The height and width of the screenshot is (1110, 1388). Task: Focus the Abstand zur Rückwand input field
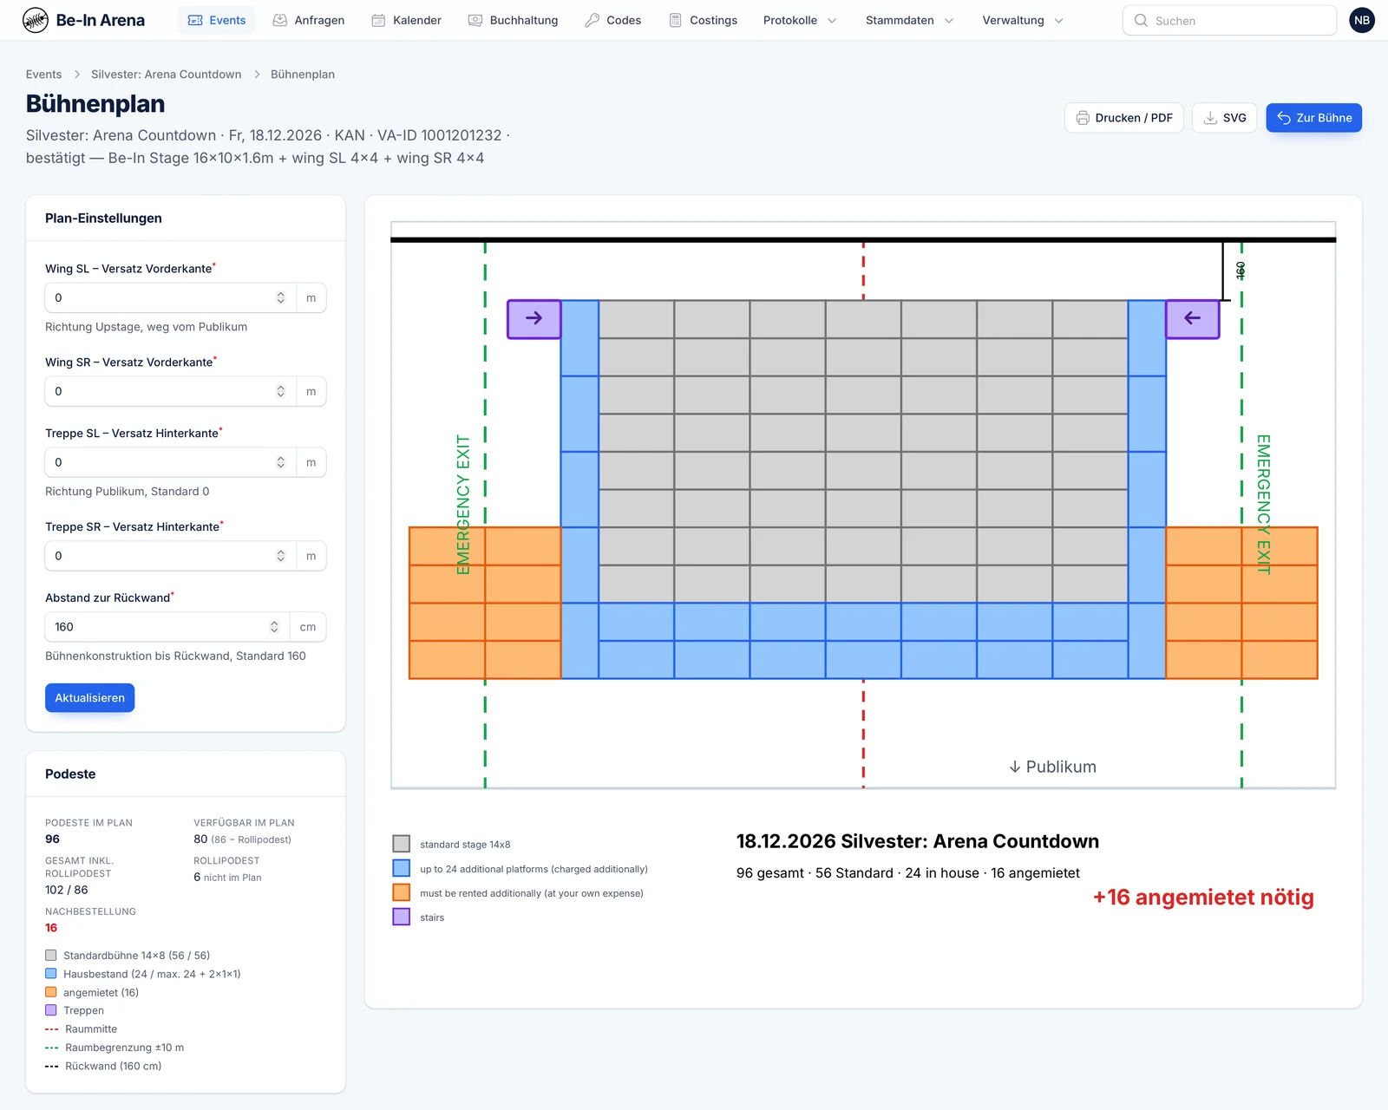(x=168, y=627)
